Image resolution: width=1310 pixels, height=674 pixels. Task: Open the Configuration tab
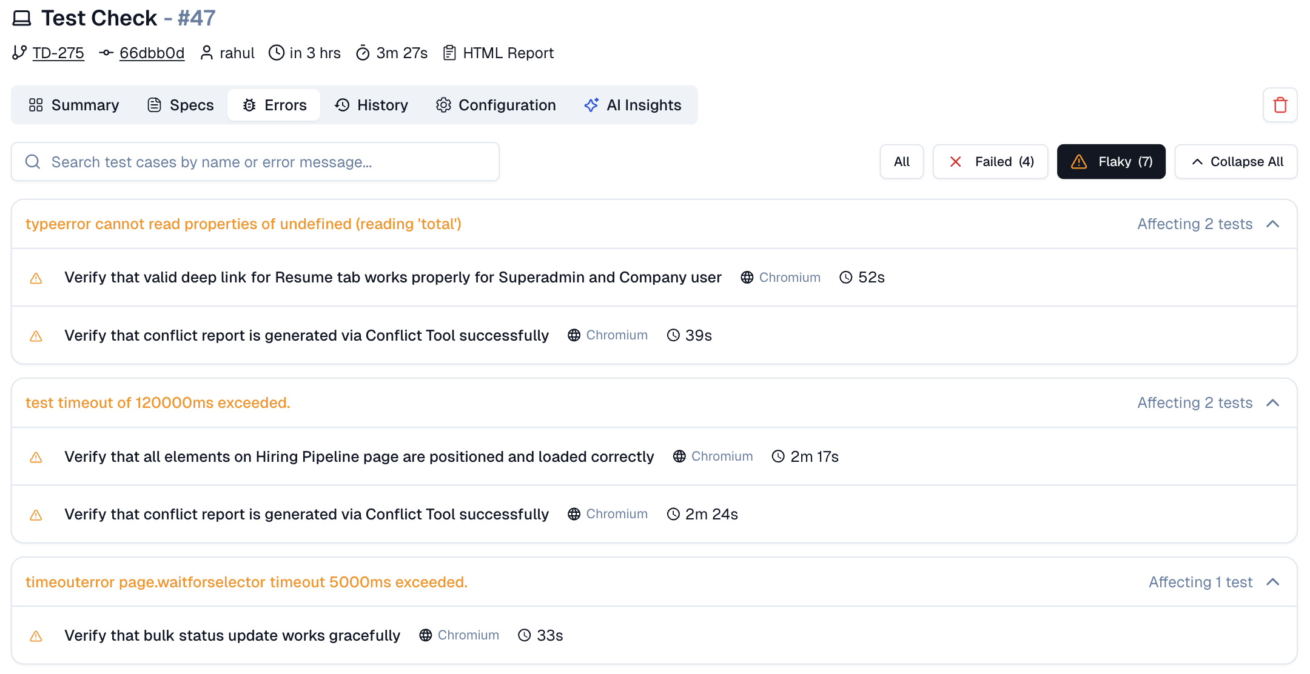495,105
